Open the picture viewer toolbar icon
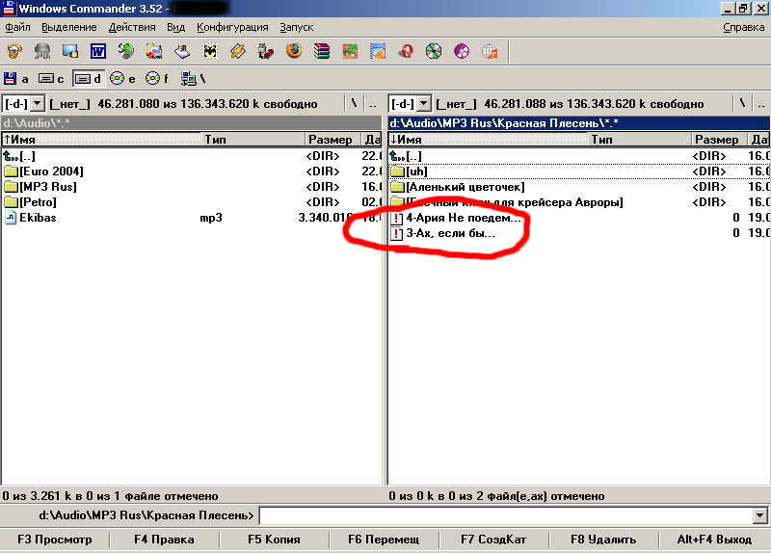The width and height of the screenshot is (771, 553). click(154, 51)
